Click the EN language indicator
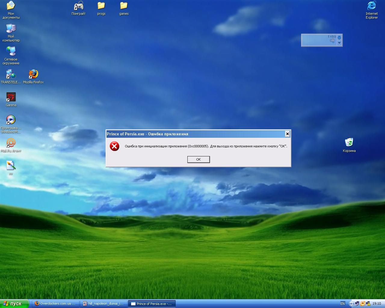Image resolution: width=385 pixels, height=308 pixels. [343, 303]
